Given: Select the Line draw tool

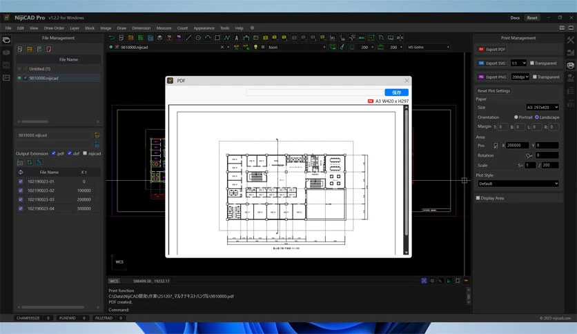Looking at the screenshot, I should 188,38.
